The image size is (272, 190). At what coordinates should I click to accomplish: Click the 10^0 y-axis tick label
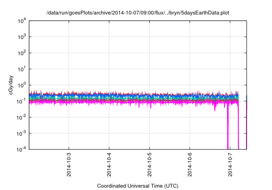(x=22, y=85)
